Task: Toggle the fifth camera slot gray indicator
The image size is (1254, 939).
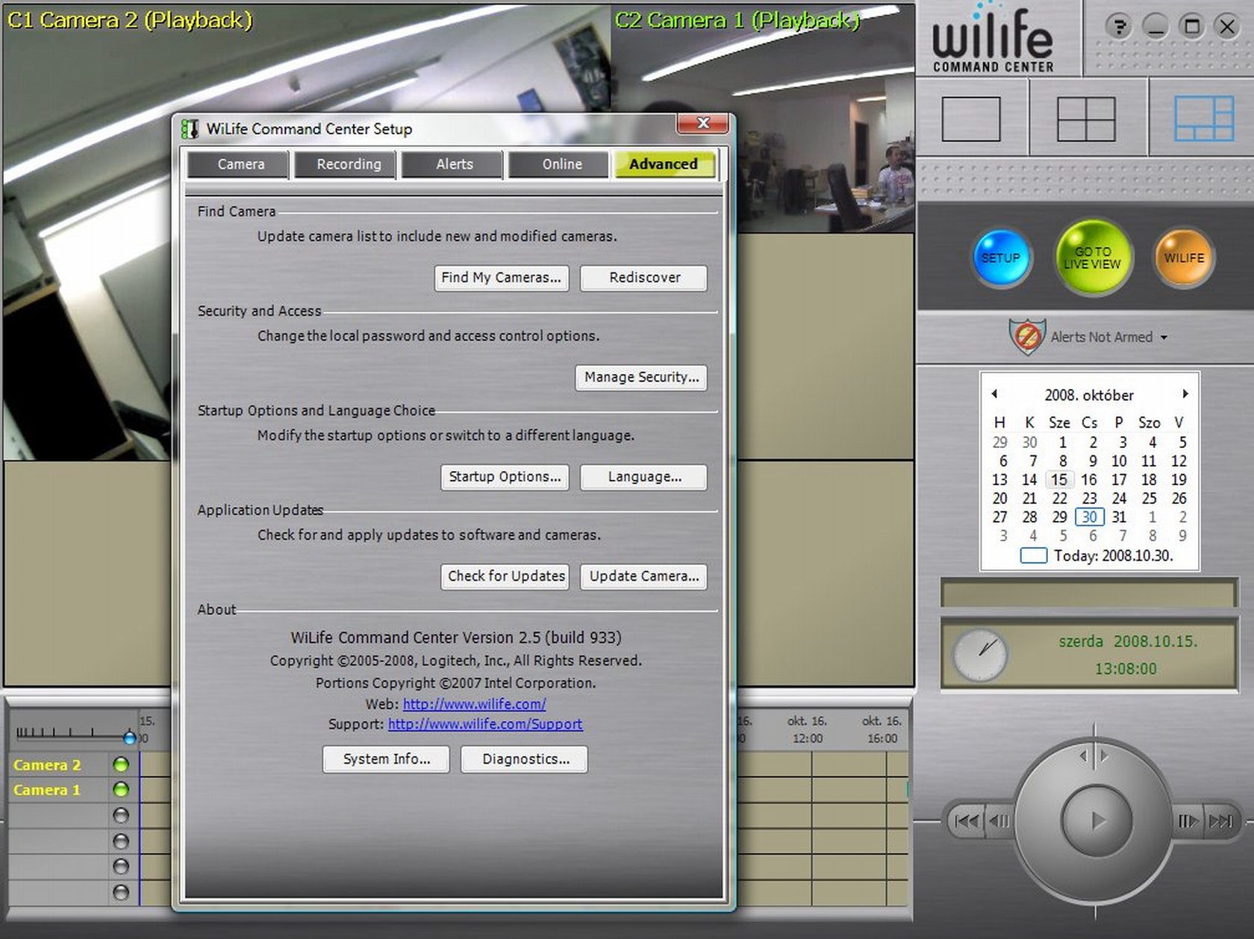Action: pos(121,867)
